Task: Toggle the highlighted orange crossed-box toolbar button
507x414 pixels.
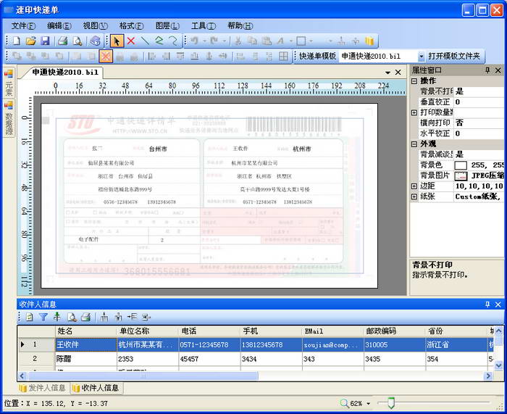Action: tap(106, 56)
